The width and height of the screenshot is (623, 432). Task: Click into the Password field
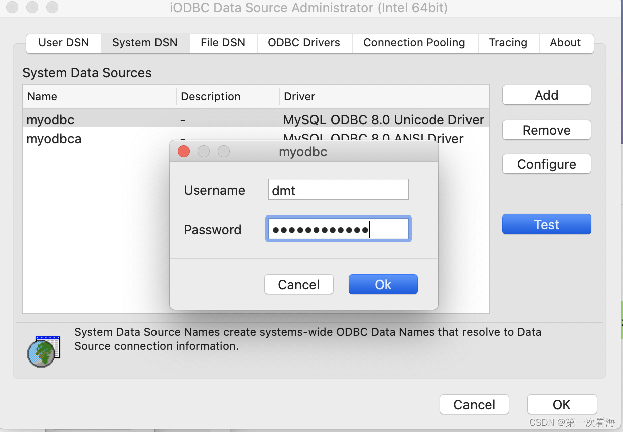coord(339,229)
